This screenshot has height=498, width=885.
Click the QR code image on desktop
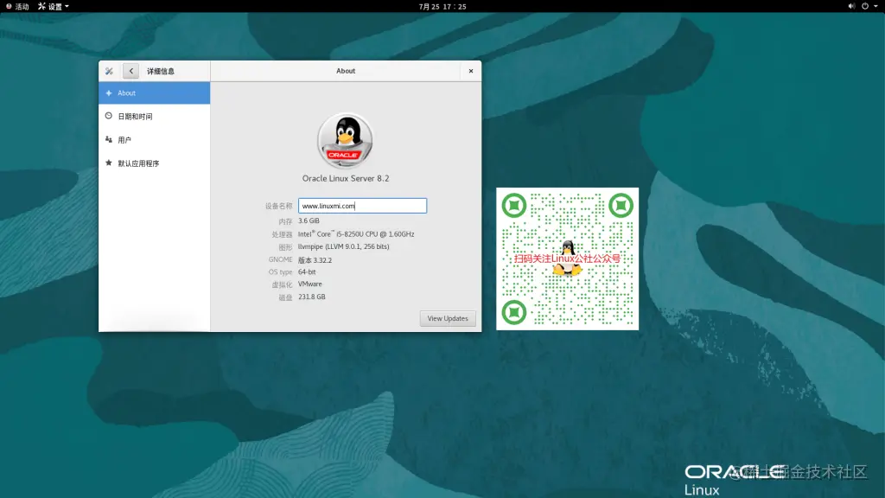coord(567,259)
